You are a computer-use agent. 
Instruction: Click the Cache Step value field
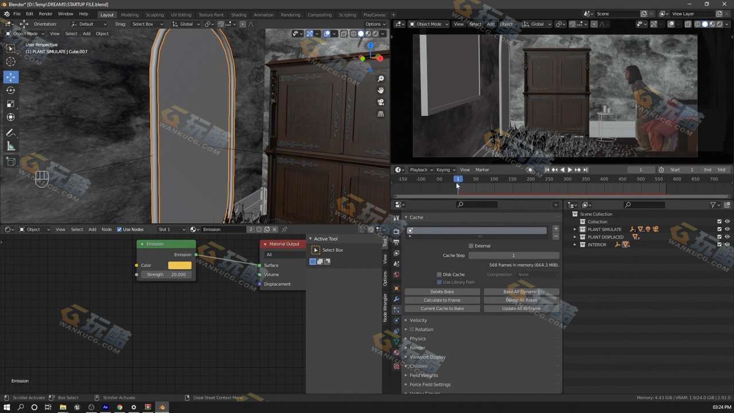click(513, 256)
